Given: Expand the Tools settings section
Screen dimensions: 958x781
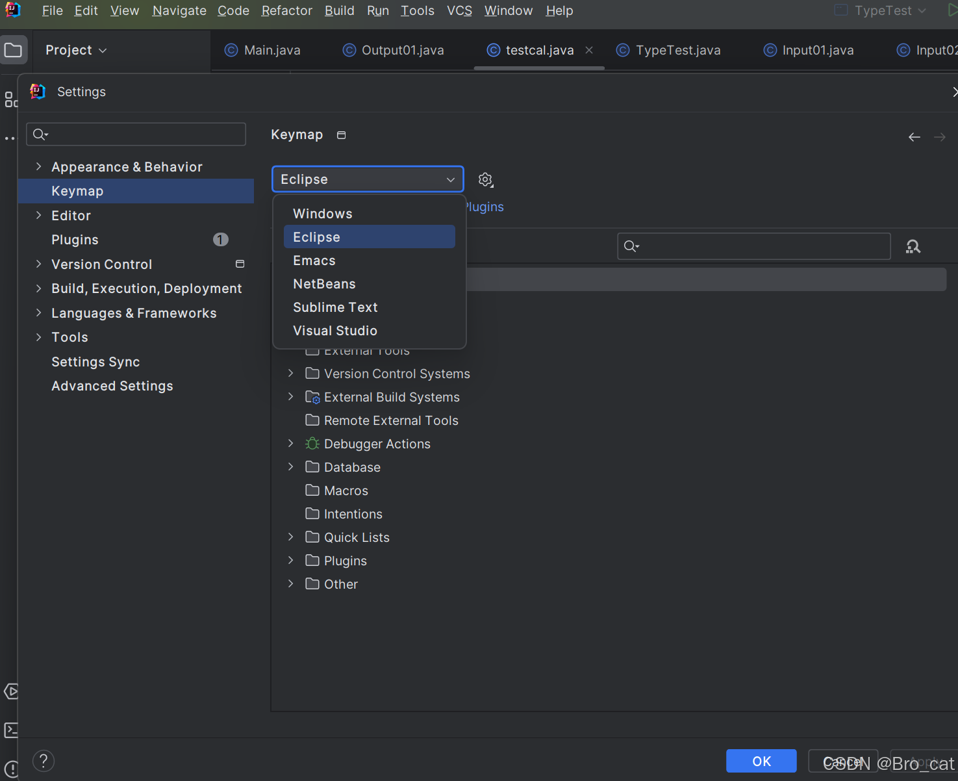Looking at the screenshot, I should [39, 337].
